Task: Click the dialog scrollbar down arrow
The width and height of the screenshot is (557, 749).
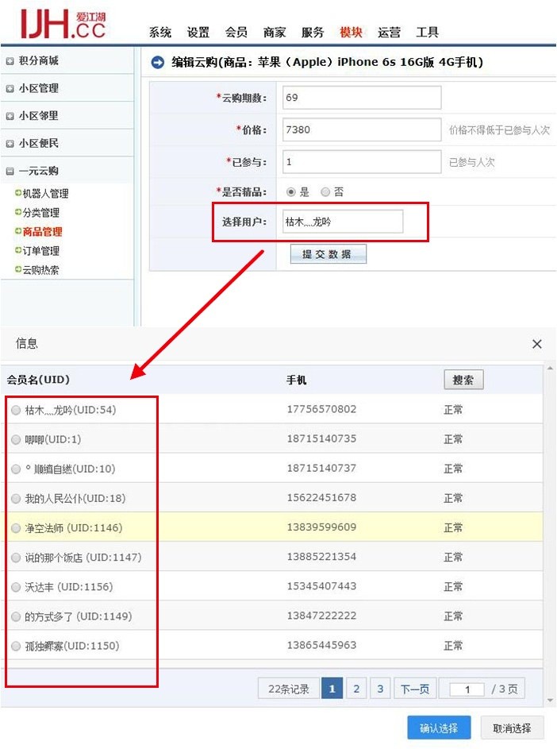Action: (x=550, y=701)
